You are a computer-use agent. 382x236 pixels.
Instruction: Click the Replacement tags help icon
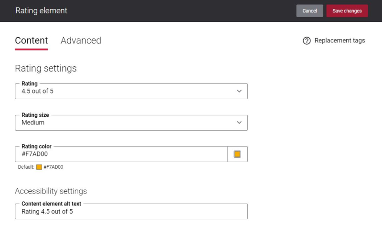307,41
